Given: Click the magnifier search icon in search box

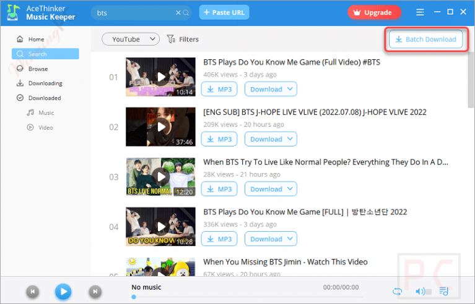Looking at the screenshot, I should 186,13.
